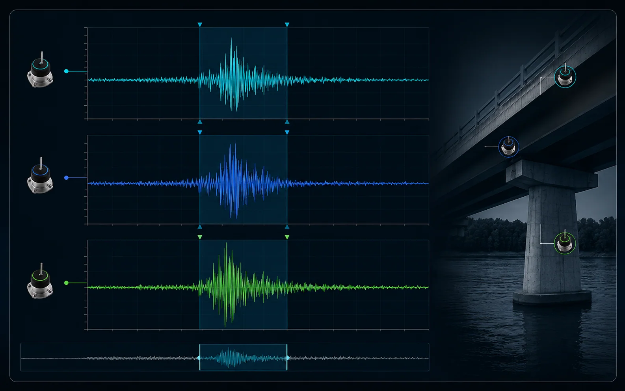The width and height of the screenshot is (625, 391).
Task: Click the cyan sensor marker on bridge deck
Action: click(565, 76)
